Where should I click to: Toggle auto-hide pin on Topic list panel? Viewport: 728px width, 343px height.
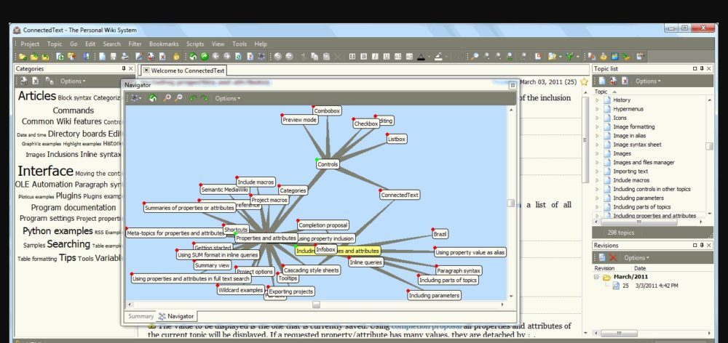695,68
